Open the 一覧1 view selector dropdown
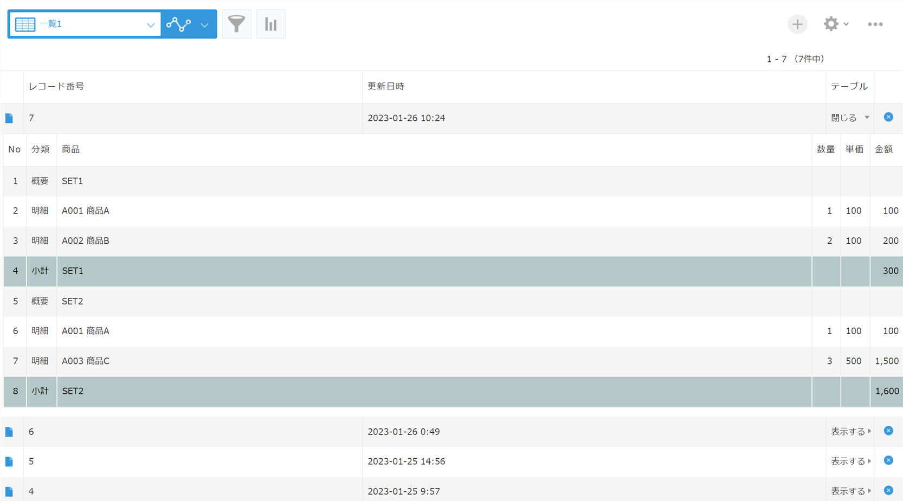Viewport: 903px width, 501px height. 85,24
